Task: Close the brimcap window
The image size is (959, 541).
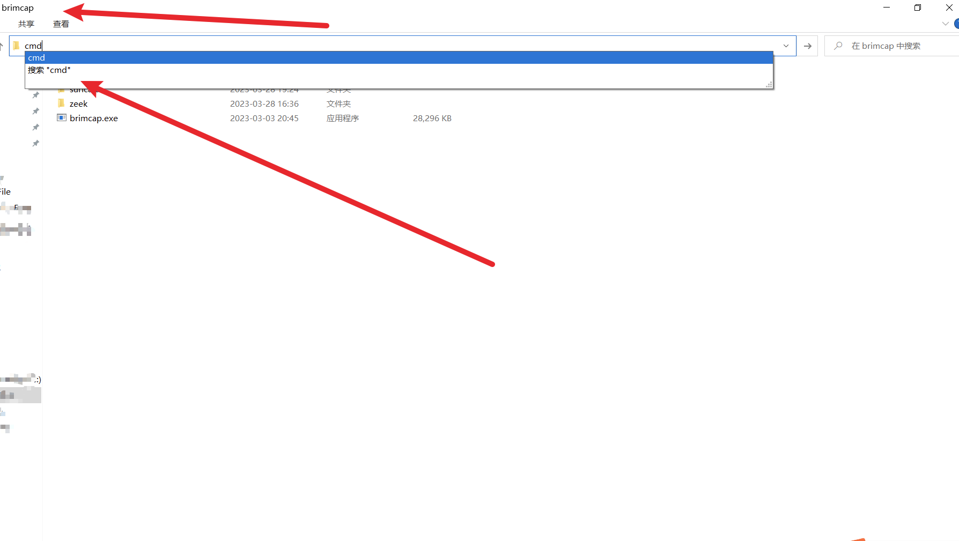Action: pyautogui.click(x=948, y=8)
